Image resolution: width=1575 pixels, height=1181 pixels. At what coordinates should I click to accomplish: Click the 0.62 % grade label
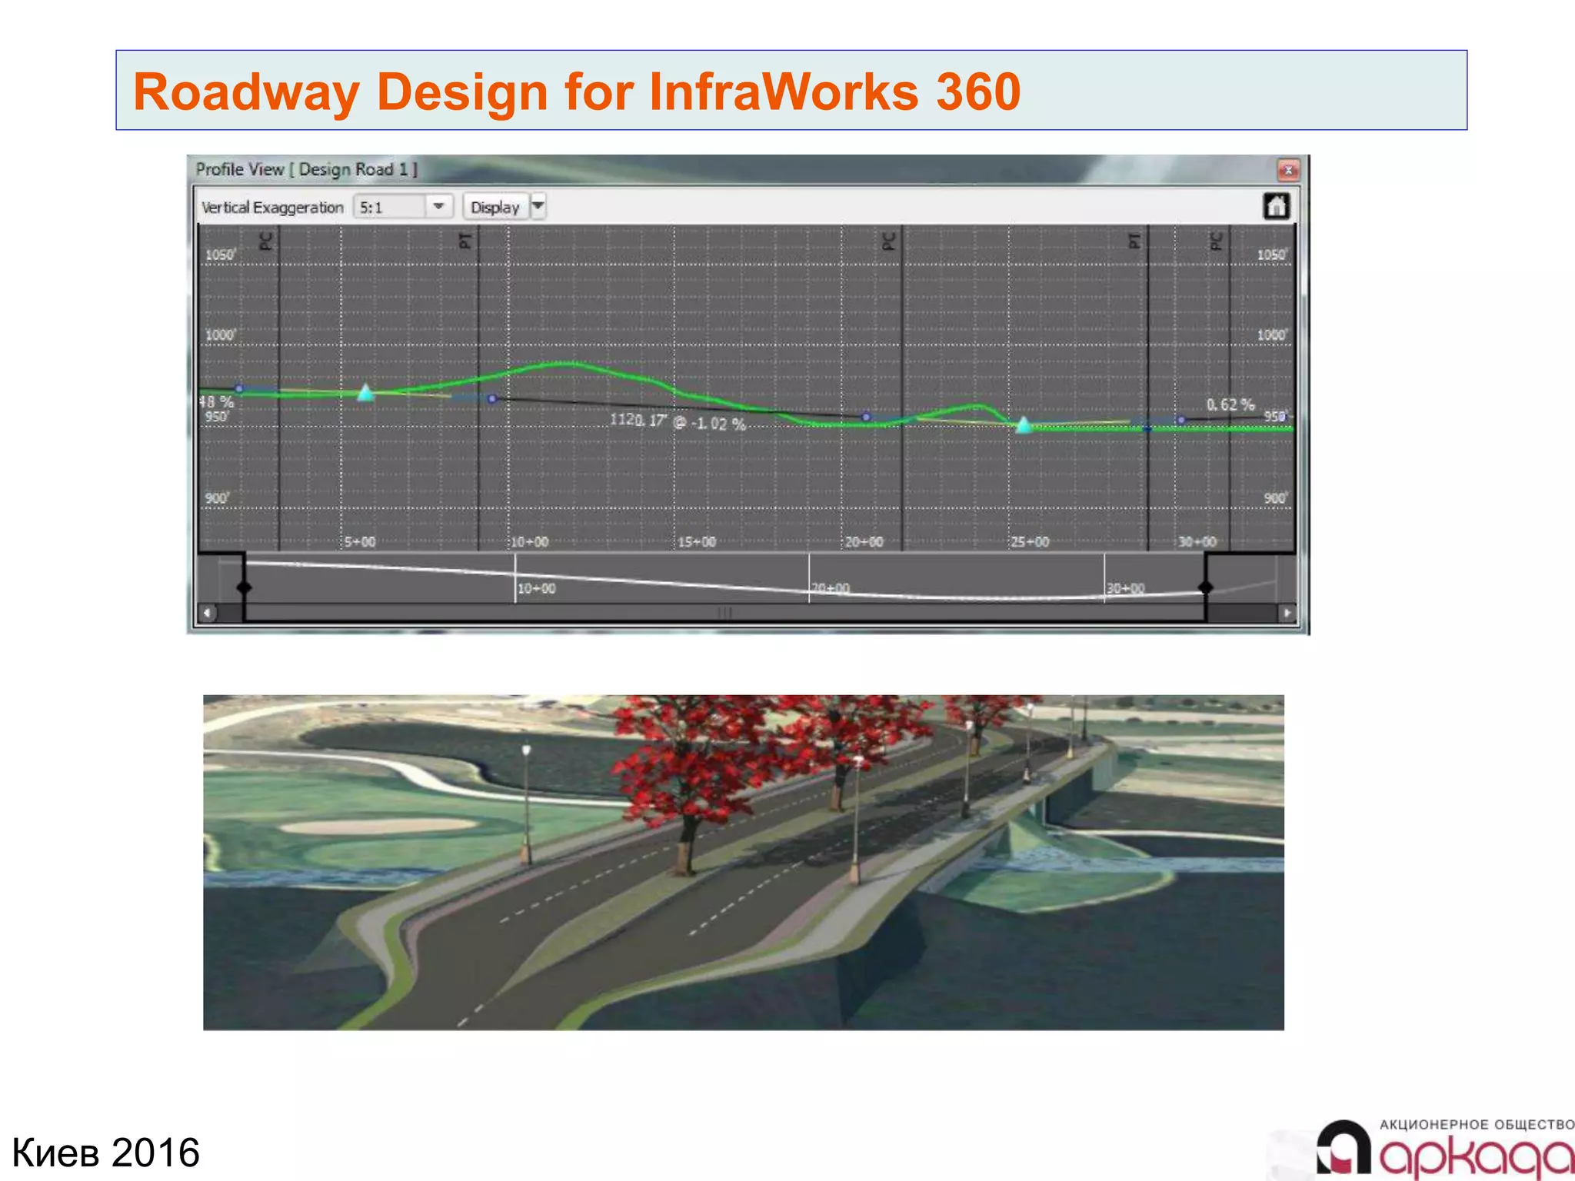tap(1230, 404)
